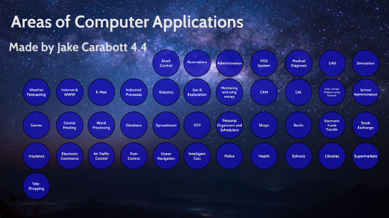
Task: Select the Electronic Funds Transfer circle
Action: tap(332, 125)
